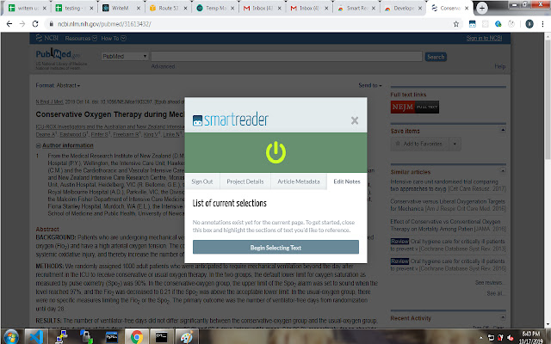Expand the NCBI Resources dropdown
551x344 pixels.
(81, 38)
